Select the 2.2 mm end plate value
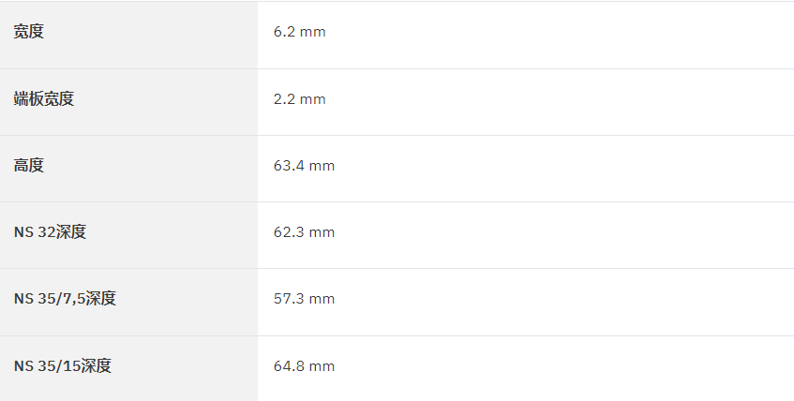 click(299, 99)
